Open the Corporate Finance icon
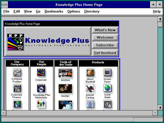 pos(17,88)
